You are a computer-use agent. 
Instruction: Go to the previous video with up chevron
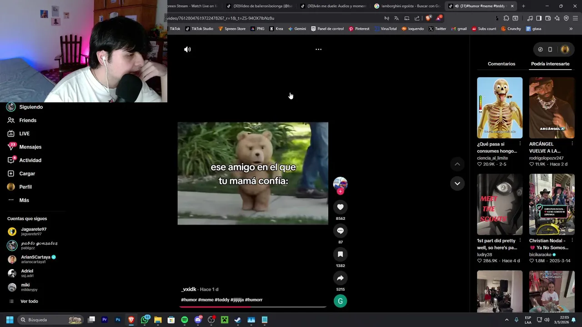pos(457,164)
